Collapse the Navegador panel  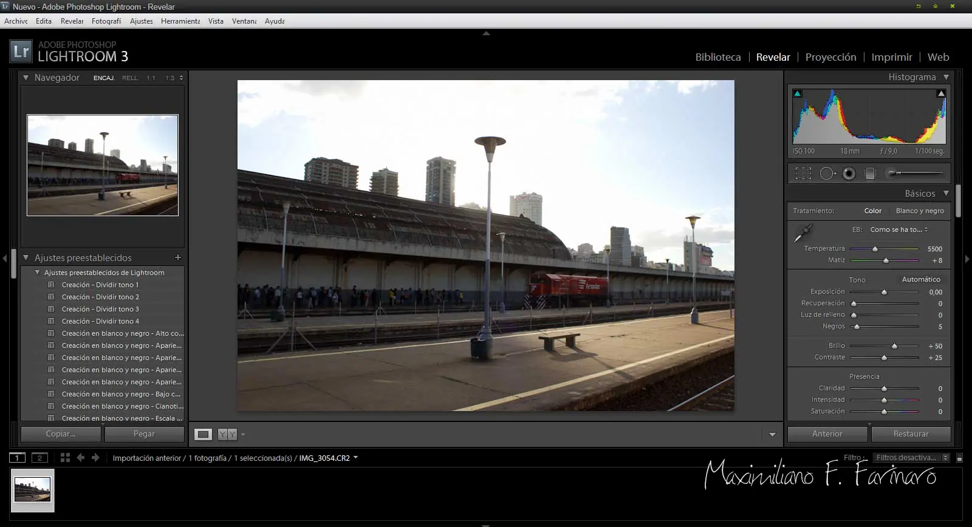(26, 78)
